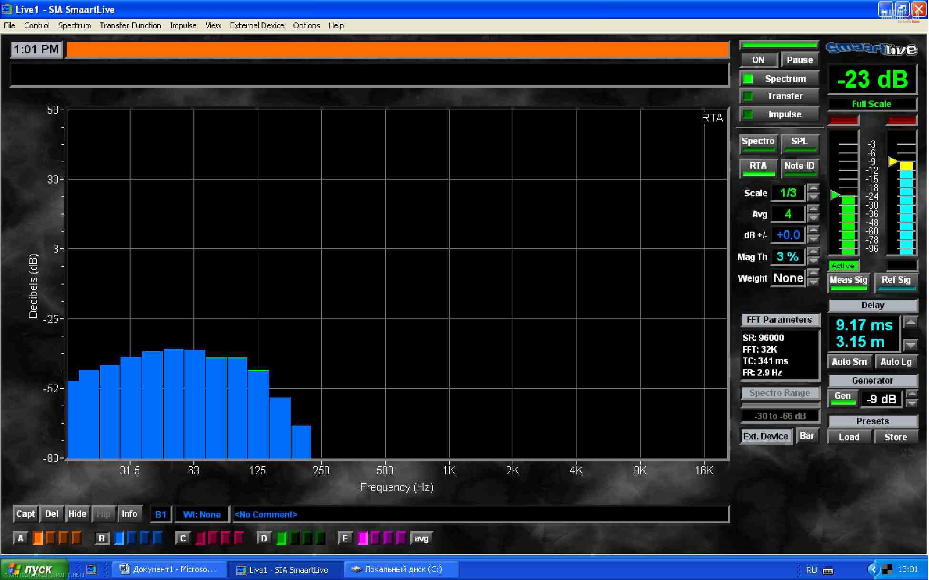The width and height of the screenshot is (929, 580).
Task: Click the black-white square tray icon
Action: [887, 570]
